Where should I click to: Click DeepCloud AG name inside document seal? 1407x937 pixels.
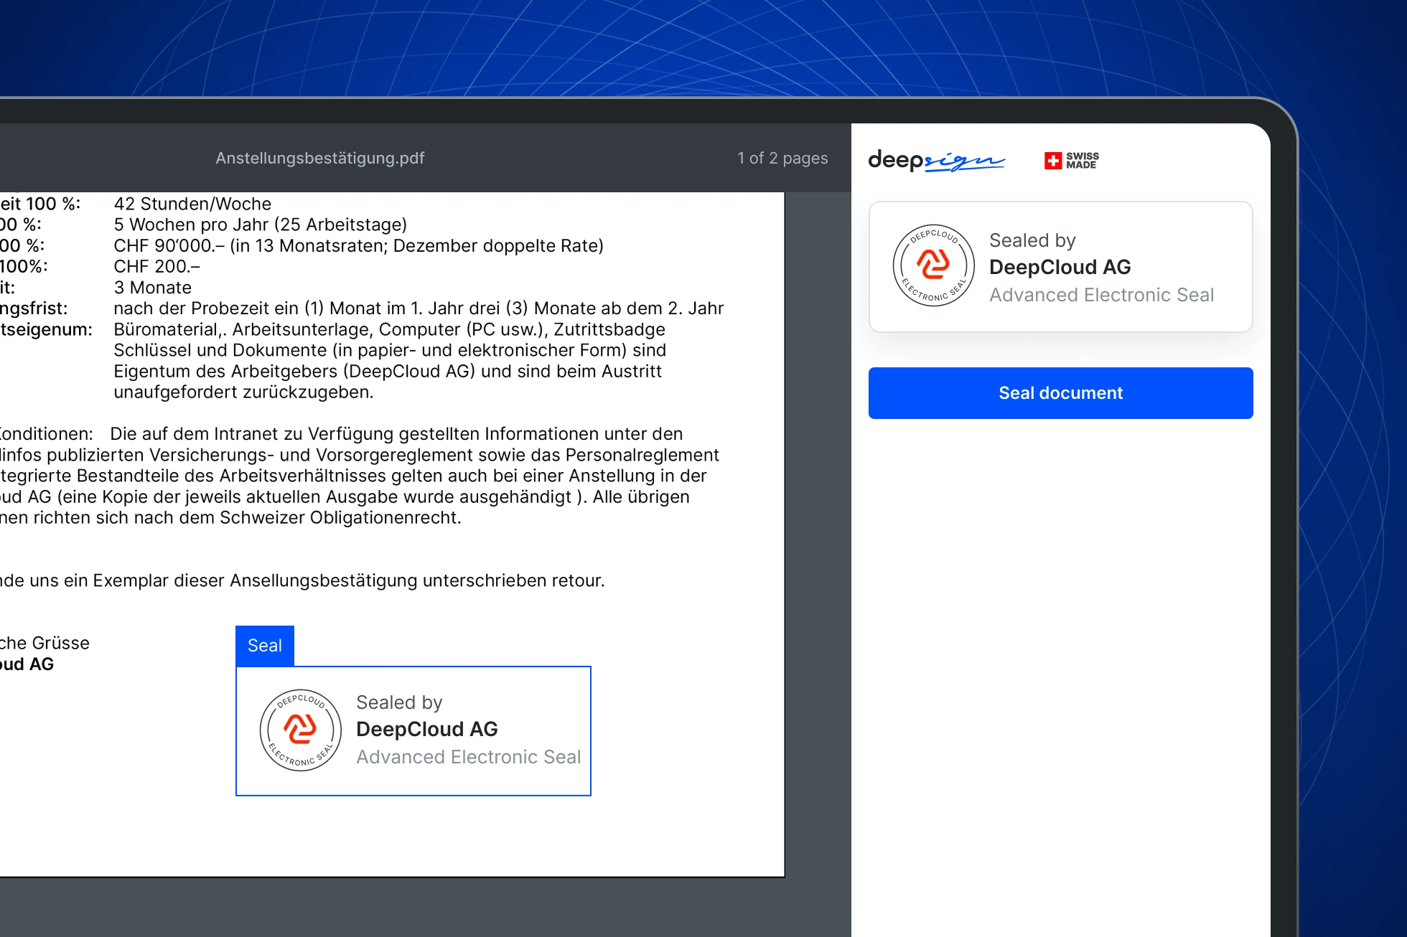point(426,729)
